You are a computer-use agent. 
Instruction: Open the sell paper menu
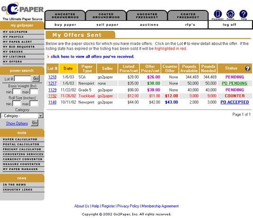coord(107,25)
